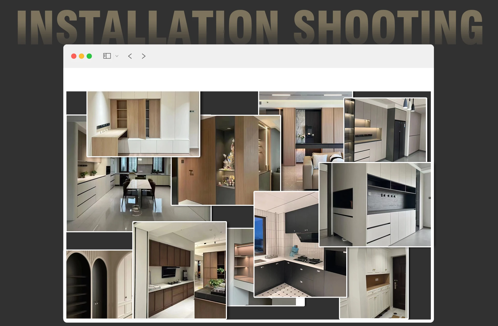Open the walnut kitchen cabinets photo
The height and width of the screenshot is (326, 498).
pyautogui.click(x=179, y=270)
